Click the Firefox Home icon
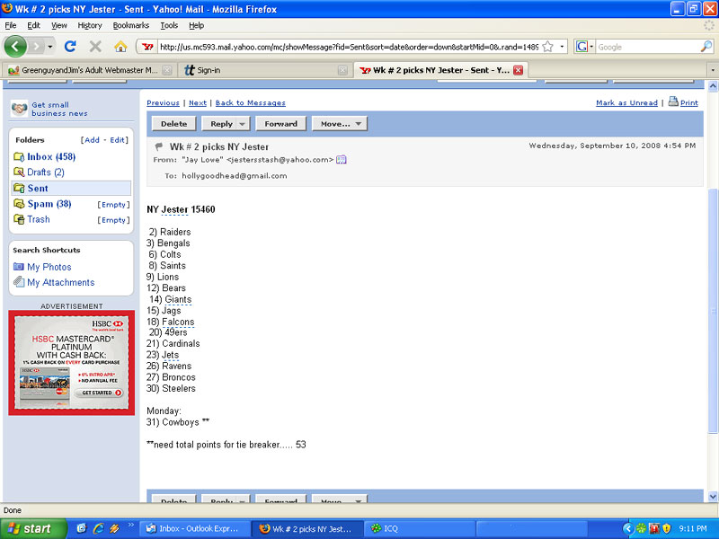This screenshot has width=719, height=539. coord(120,46)
